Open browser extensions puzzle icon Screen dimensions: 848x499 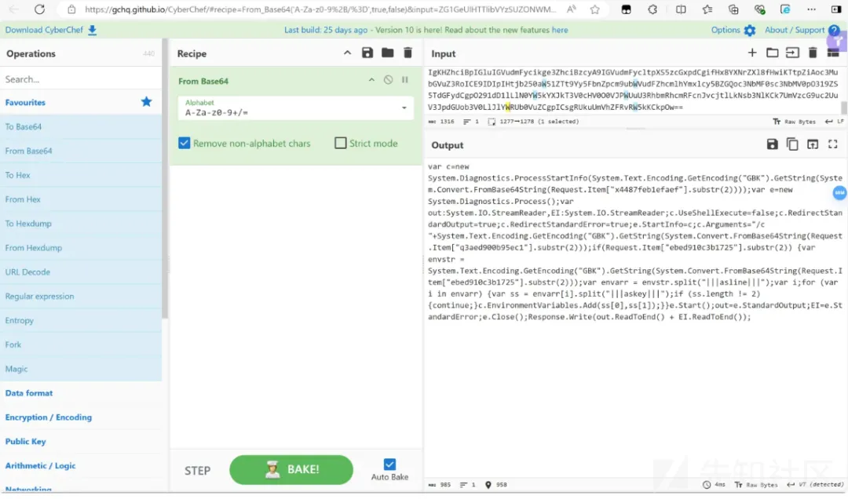(652, 9)
